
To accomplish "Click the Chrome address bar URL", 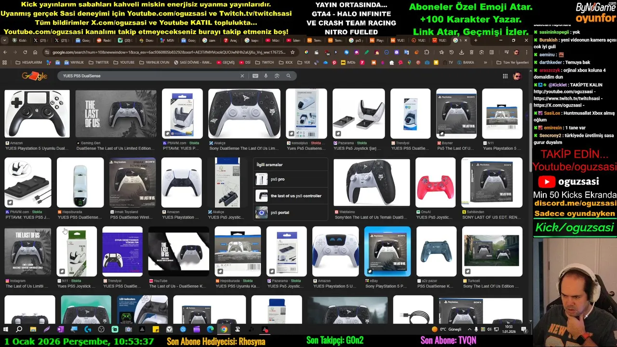I will tap(169, 52).
